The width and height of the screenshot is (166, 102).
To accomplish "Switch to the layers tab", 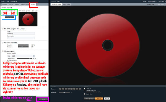I will click(x=17, y=4).
